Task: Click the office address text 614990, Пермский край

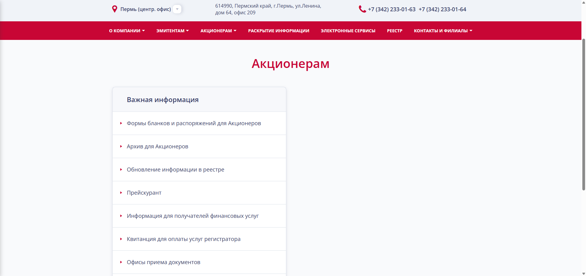Action: click(268, 9)
